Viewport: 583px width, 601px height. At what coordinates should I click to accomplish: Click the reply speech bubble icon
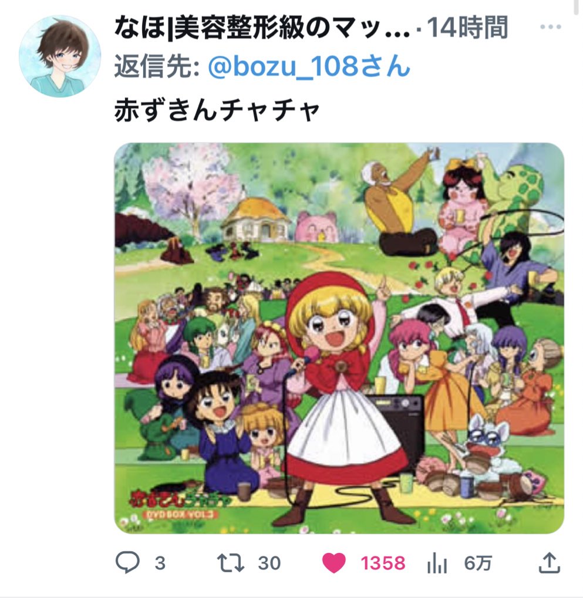[x=127, y=562]
